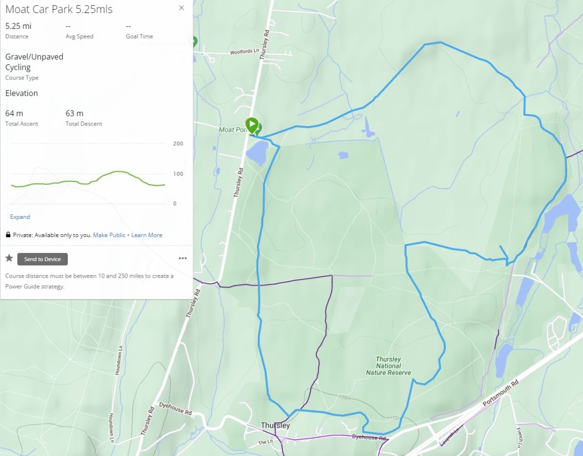Send course to device

click(x=42, y=259)
